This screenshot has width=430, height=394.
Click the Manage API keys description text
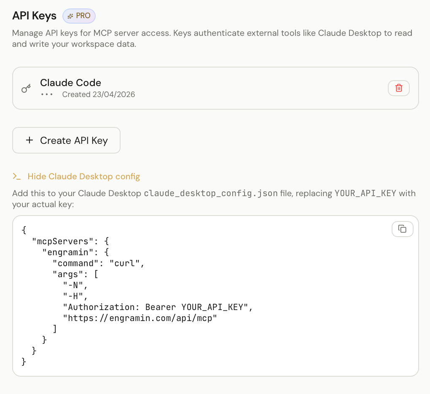click(x=212, y=38)
